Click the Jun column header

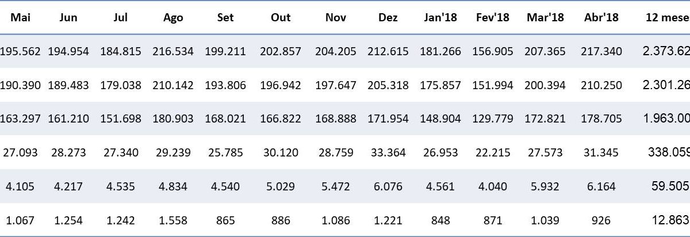68,17
